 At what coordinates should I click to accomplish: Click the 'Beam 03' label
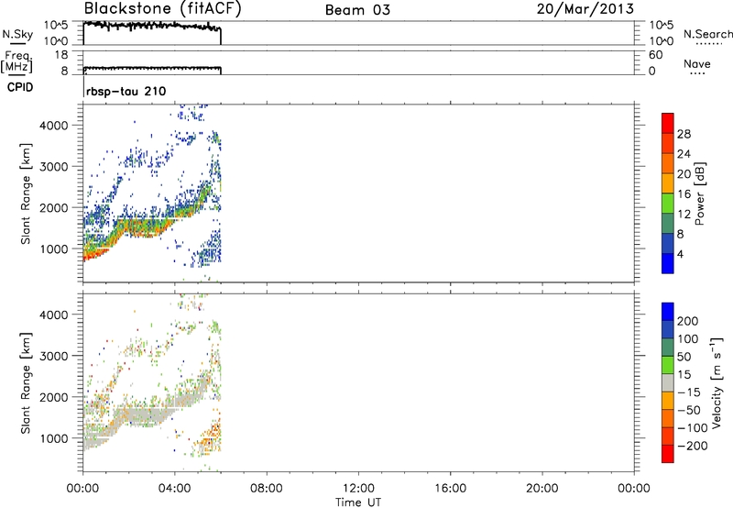click(x=357, y=10)
